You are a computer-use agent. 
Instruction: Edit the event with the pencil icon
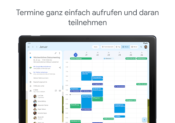pos(55,53)
